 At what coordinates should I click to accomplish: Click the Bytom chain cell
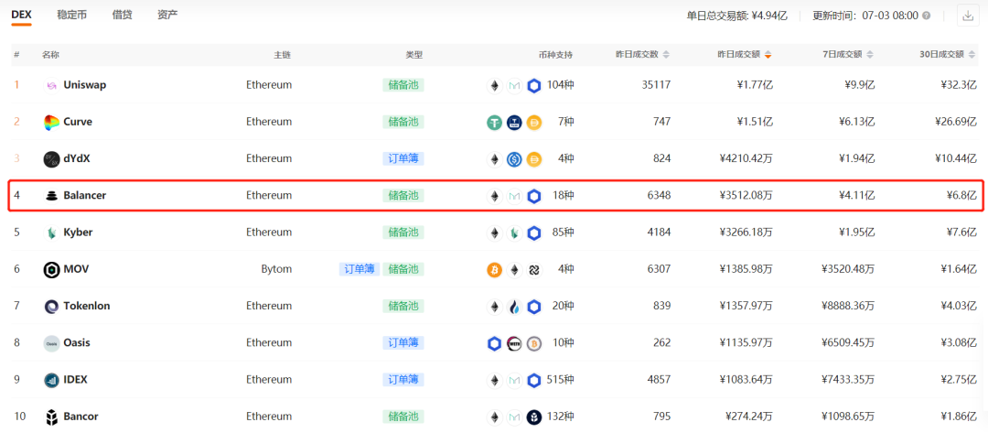pyautogui.click(x=276, y=269)
